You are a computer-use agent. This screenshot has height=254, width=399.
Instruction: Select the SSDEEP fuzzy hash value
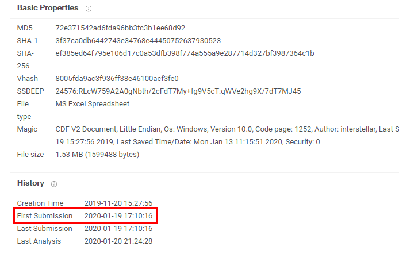pos(178,91)
